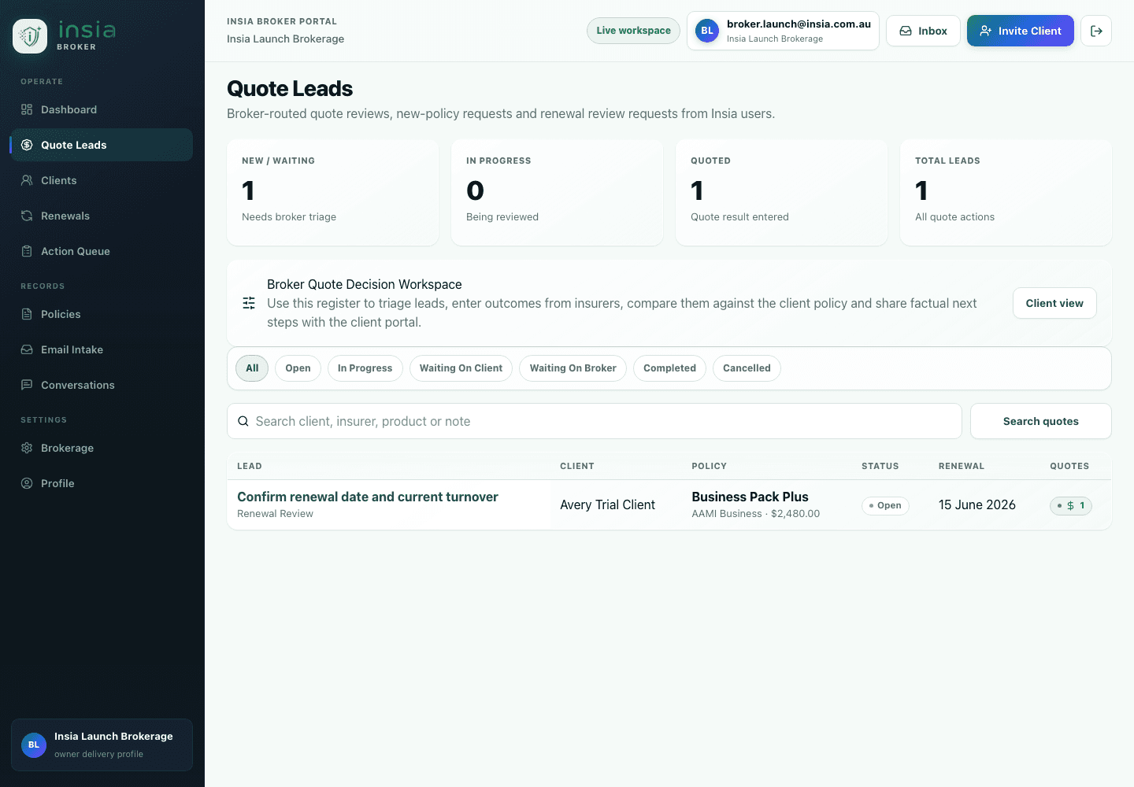Click the Invite Client button
This screenshot has width=1134, height=787.
click(1020, 31)
